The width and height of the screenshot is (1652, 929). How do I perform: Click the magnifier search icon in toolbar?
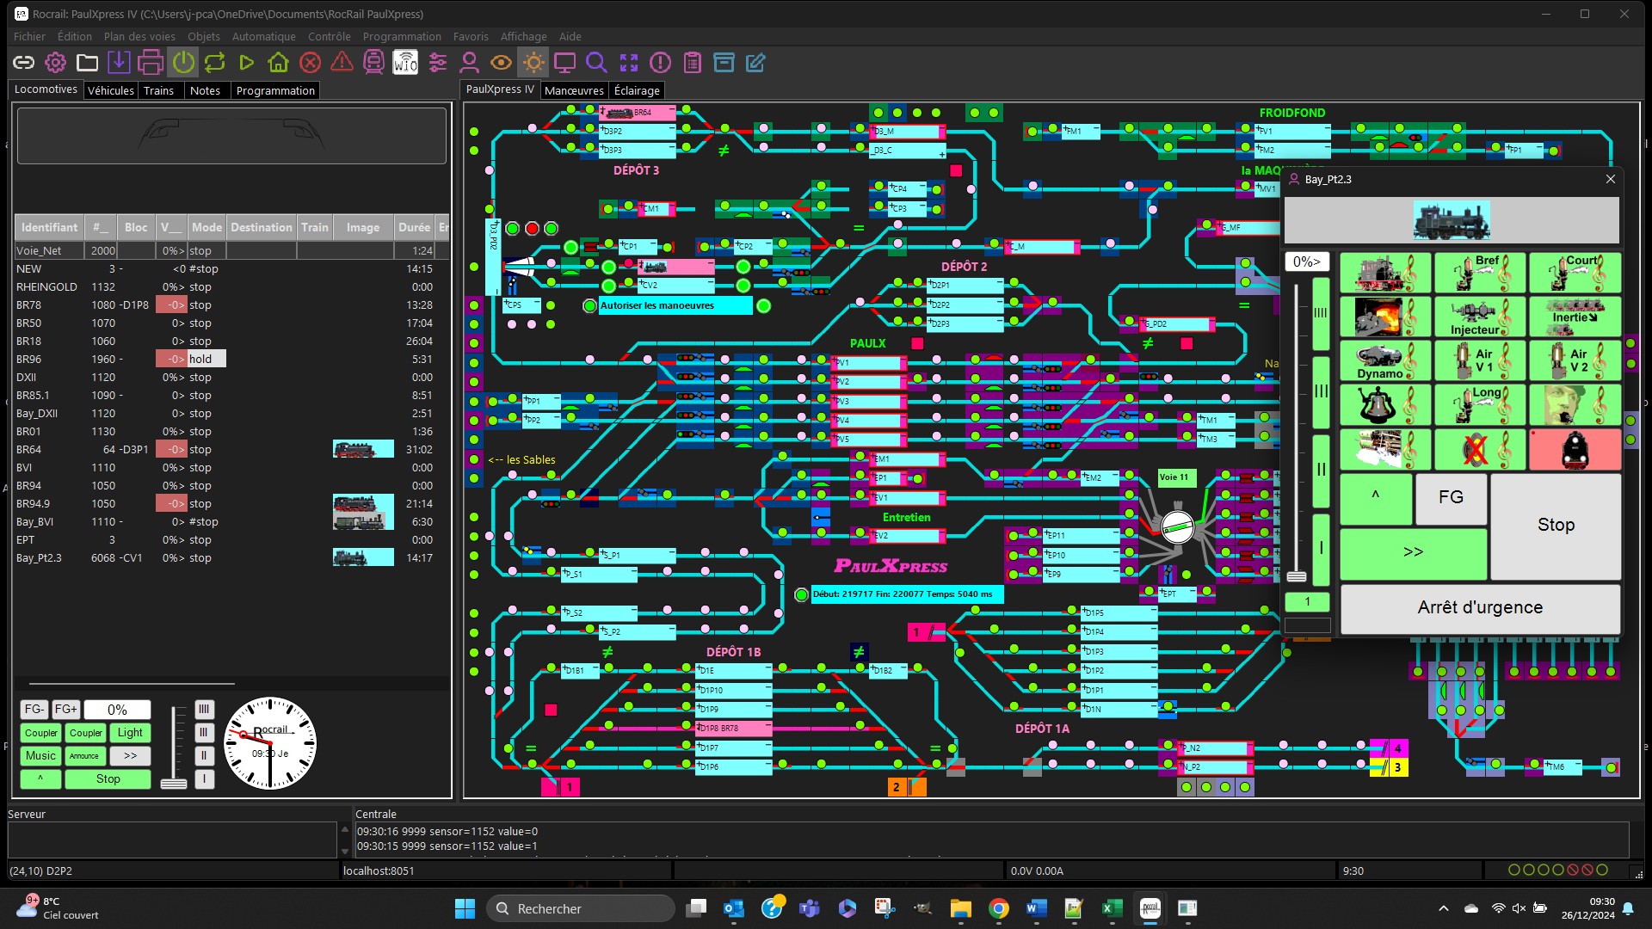(596, 63)
